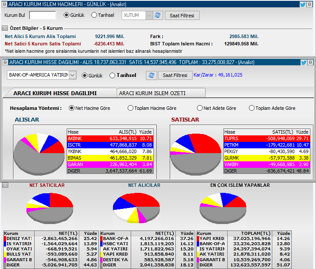The image size is (316, 269).
Task: Click BIST Toplam Islem Hacmi value 129849.958 Mil.
Action: (x=241, y=44)
